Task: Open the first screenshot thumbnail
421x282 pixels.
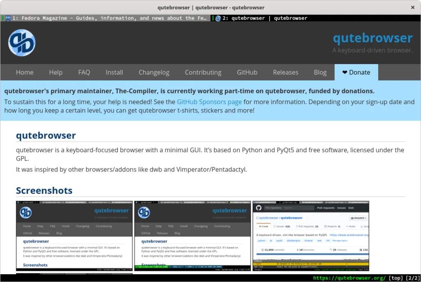Action: (74, 236)
